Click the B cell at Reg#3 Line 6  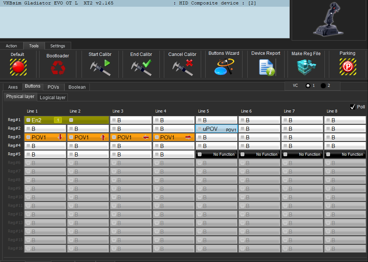tap(259, 138)
